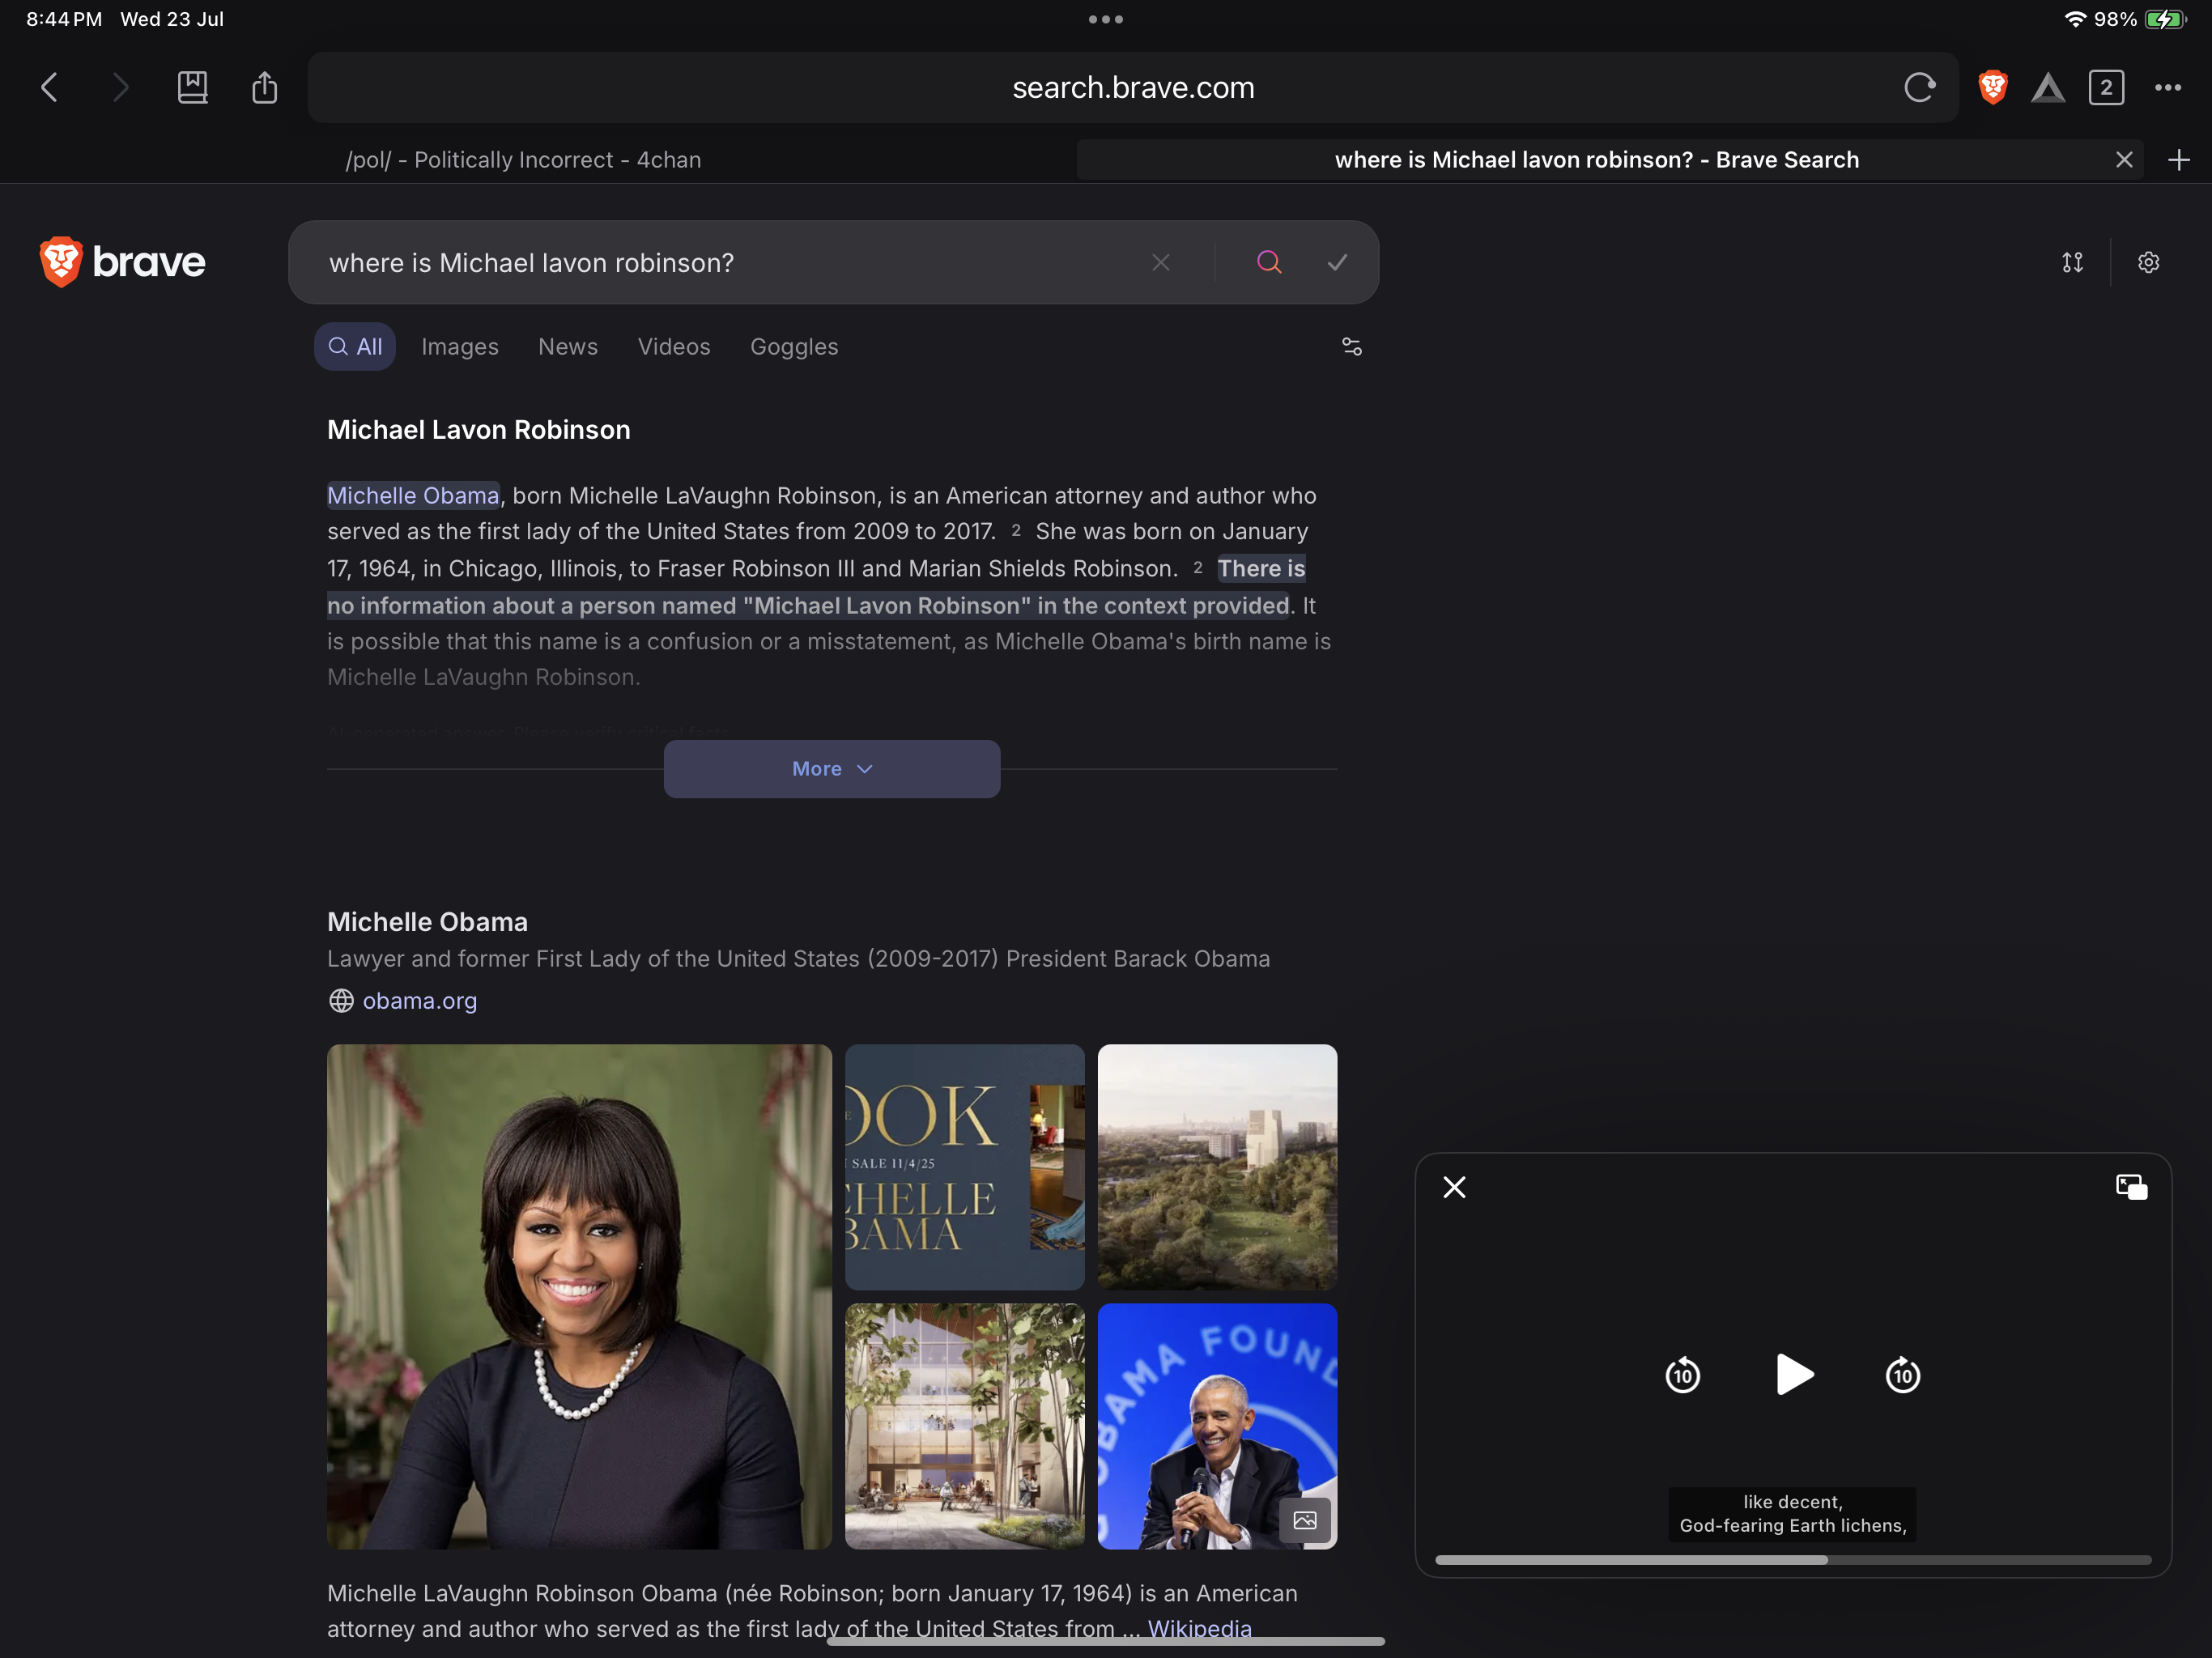Open the Wikipedia link
The image size is (2212, 1658).
click(1199, 1629)
